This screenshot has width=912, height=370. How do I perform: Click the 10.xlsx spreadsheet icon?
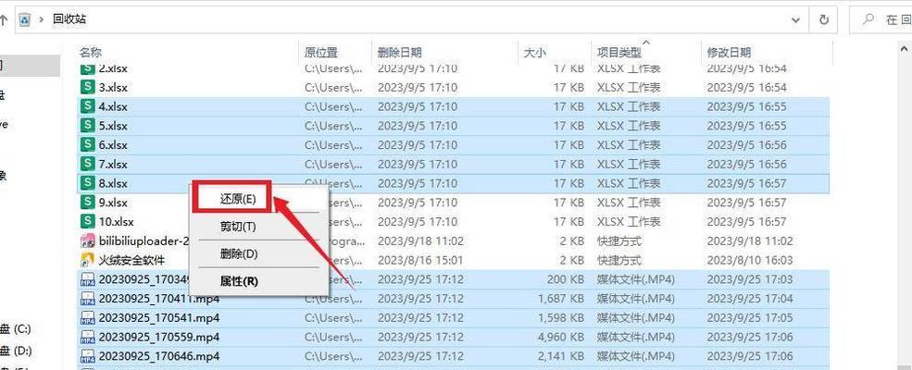coord(88,221)
